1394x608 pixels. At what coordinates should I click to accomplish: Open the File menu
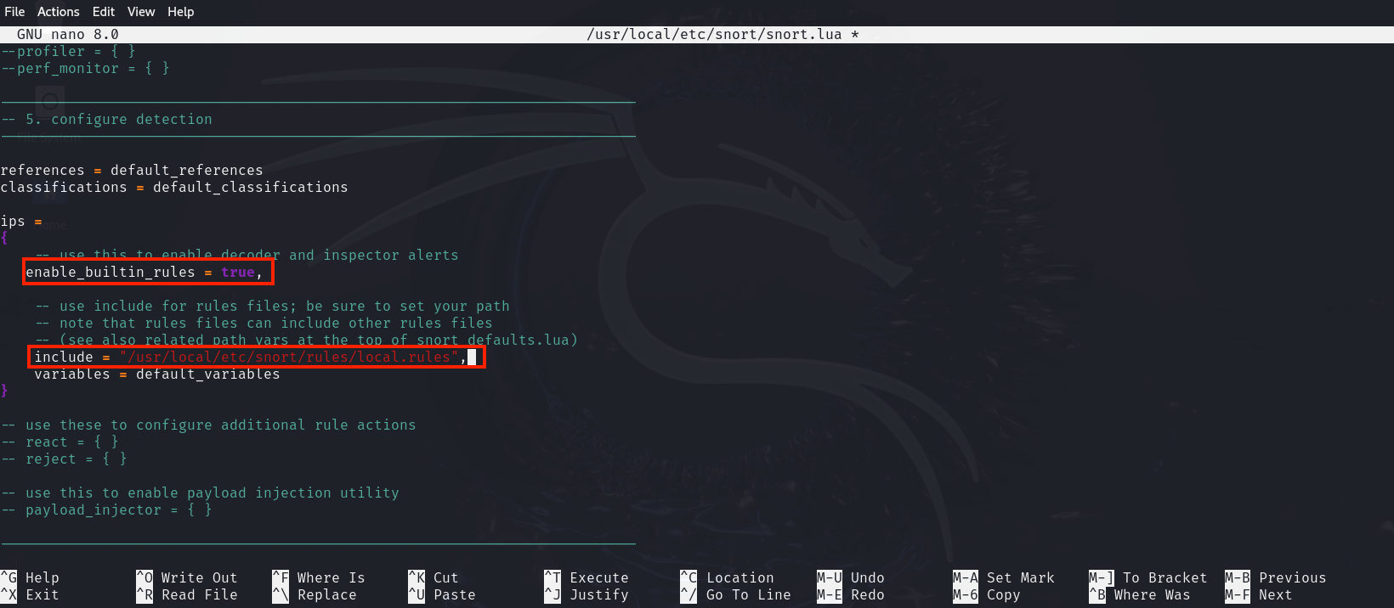(x=14, y=11)
